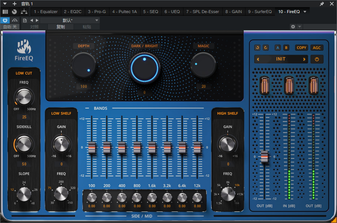Load previous preset with left triangle
Image resolution: width=337 pixels, height=223 pixels.
point(32,21)
